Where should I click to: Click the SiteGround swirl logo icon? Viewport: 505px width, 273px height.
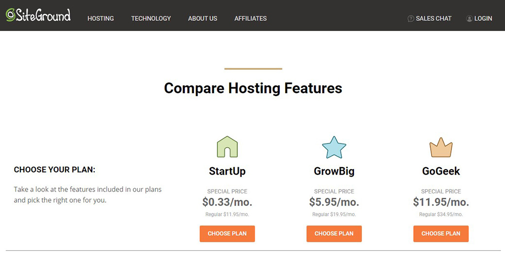coord(11,15)
